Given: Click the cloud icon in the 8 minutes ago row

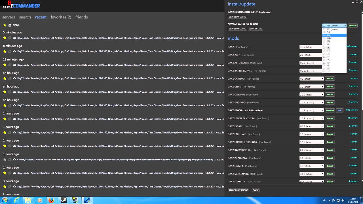Looking at the screenshot, I should coord(14,51).
